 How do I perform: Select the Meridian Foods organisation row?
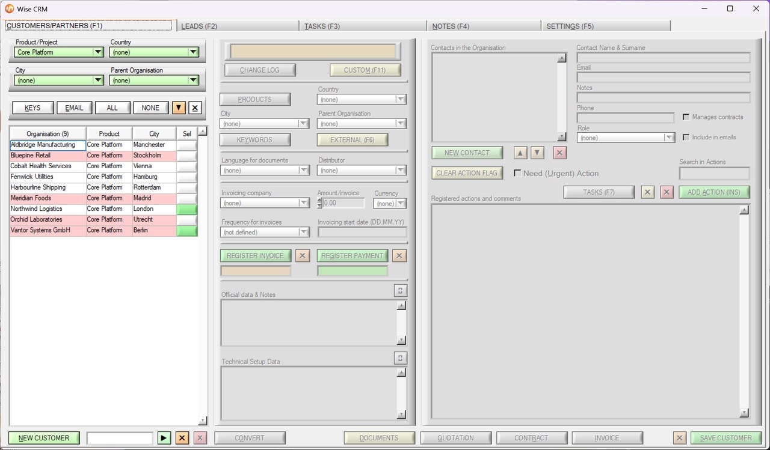tap(48, 198)
